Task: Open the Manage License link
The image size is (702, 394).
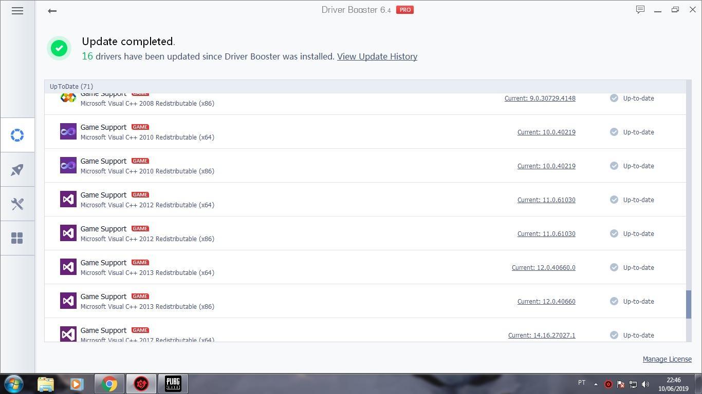Action: click(x=667, y=359)
